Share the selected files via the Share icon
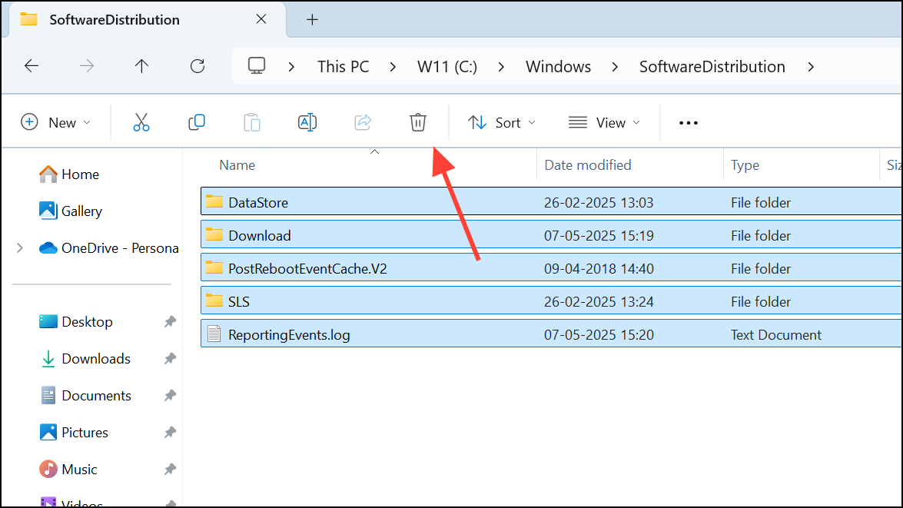903x508 pixels. [x=363, y=121]
